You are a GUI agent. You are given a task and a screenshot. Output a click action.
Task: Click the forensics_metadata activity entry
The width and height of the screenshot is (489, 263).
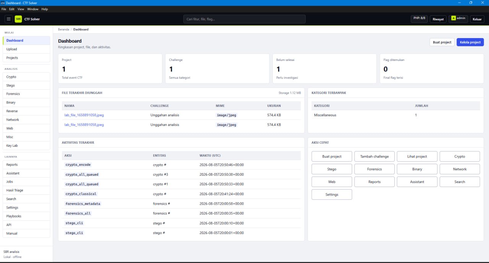(83, 204)
